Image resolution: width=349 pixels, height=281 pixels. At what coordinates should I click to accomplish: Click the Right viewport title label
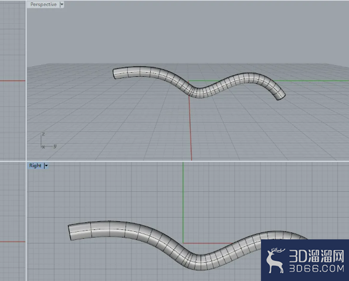(x=35, y=165)
